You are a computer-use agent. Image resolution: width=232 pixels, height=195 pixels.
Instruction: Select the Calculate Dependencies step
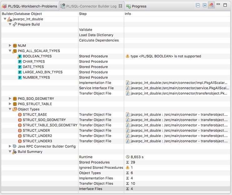click(x=99, y=40)
